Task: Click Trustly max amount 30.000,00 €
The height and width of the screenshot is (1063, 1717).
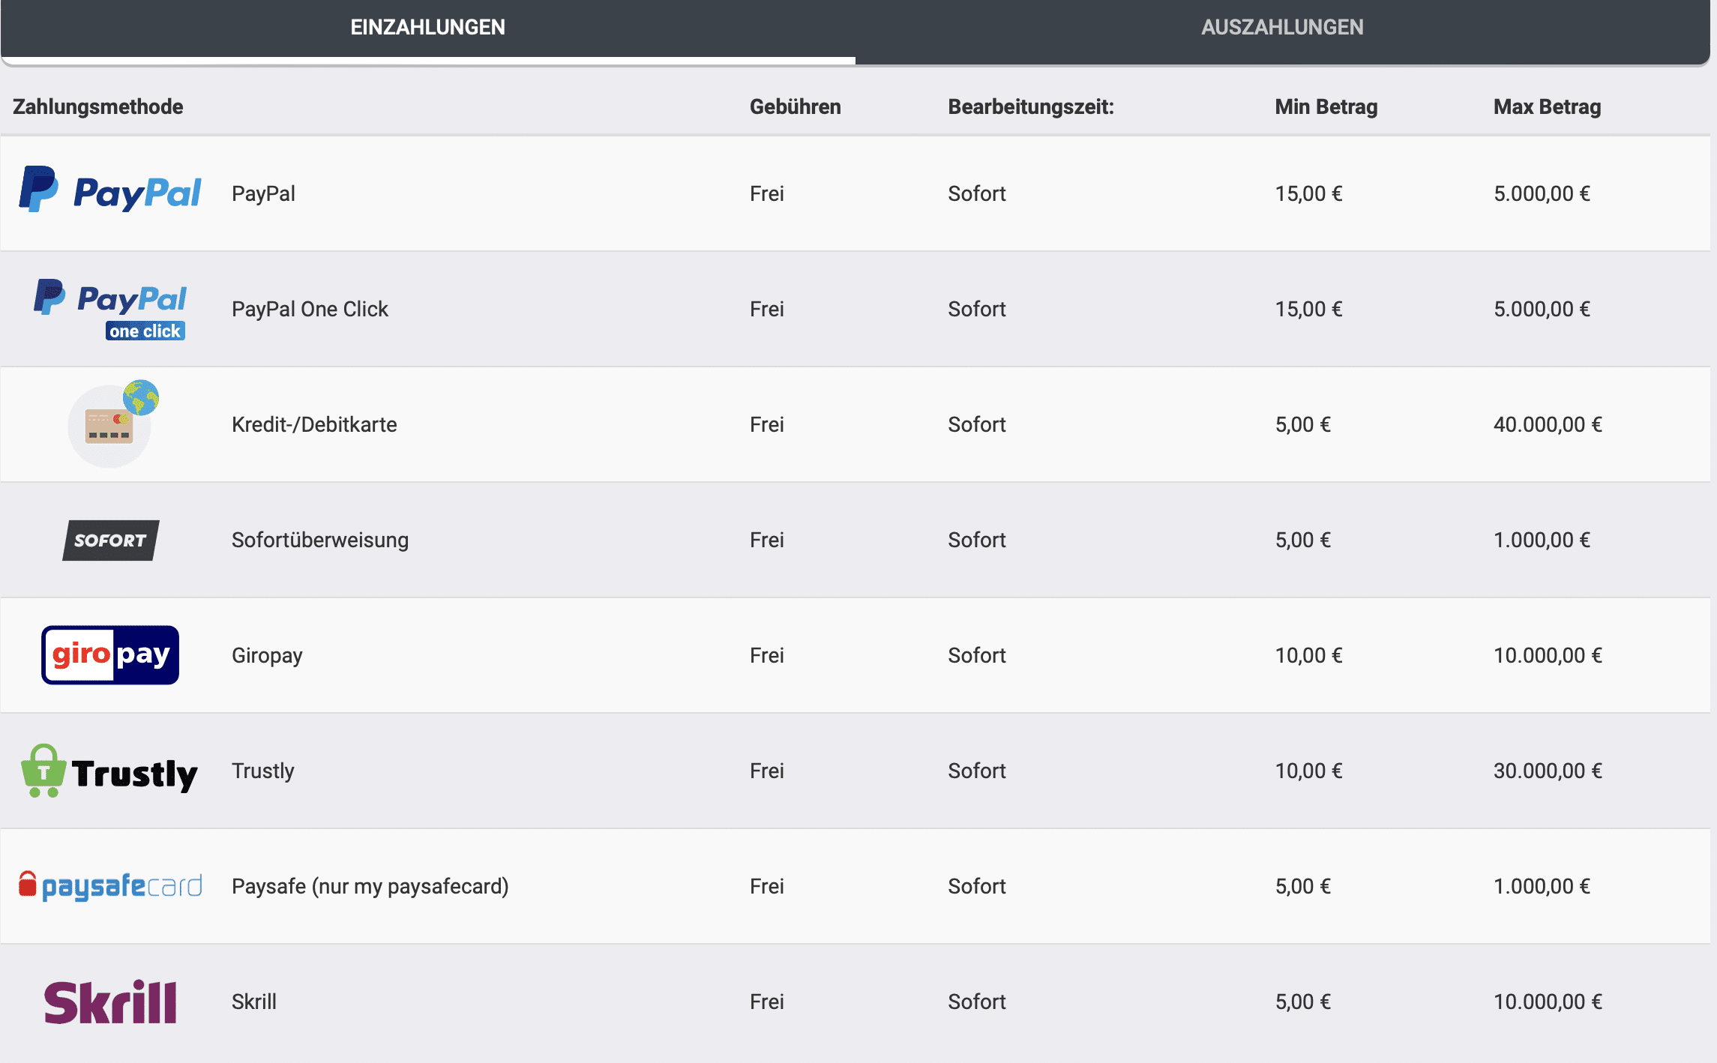Action: [x=1548, y=771]
